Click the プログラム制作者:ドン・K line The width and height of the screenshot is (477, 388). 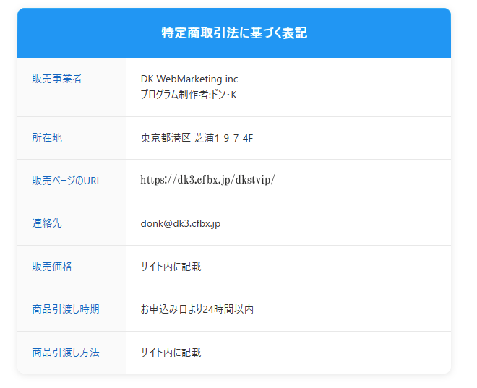pos(189,95)
